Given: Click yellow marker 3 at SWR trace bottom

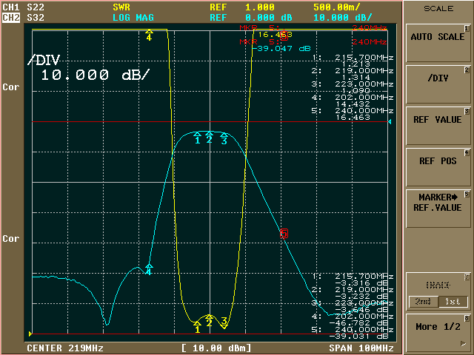Looking at the screenshot, I should pos(224,324).
